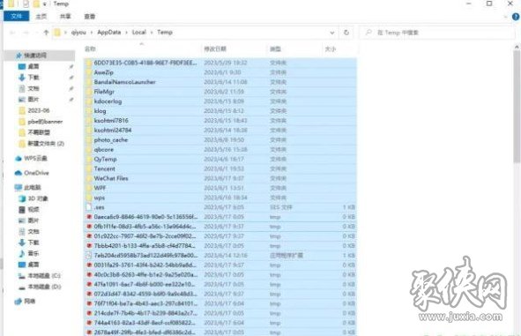
Task: Click the Up directory arrow icon
Action: pos(46,33)
